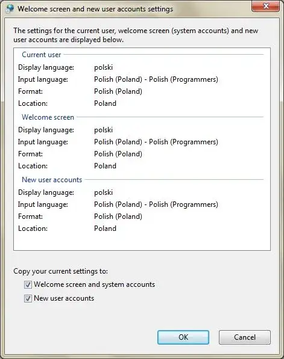Click 'polski' under Welcome screen
The width and height of the screenshot is (284, 359).
[x=103, y=130]
